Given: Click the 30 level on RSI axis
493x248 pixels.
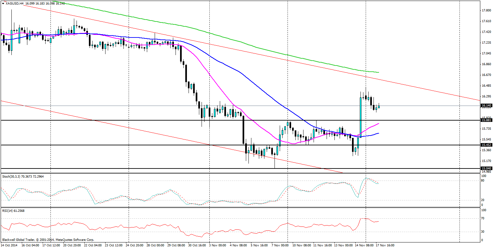Looking at the screenshot, I should (483, 232).
